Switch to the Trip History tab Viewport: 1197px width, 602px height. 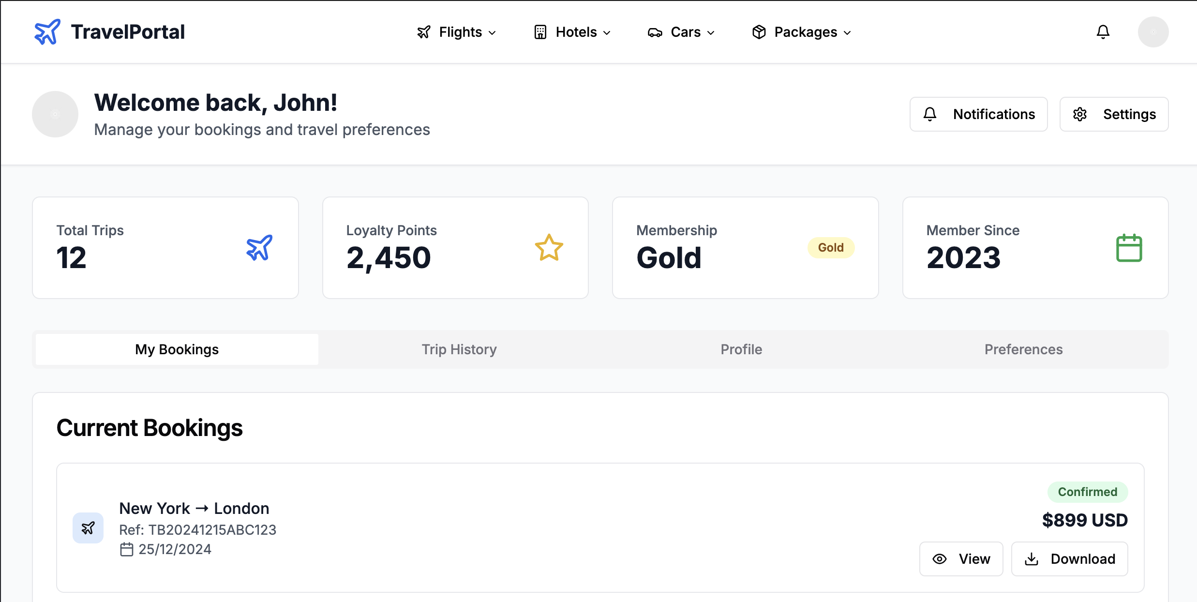click(x=459, y=349)
